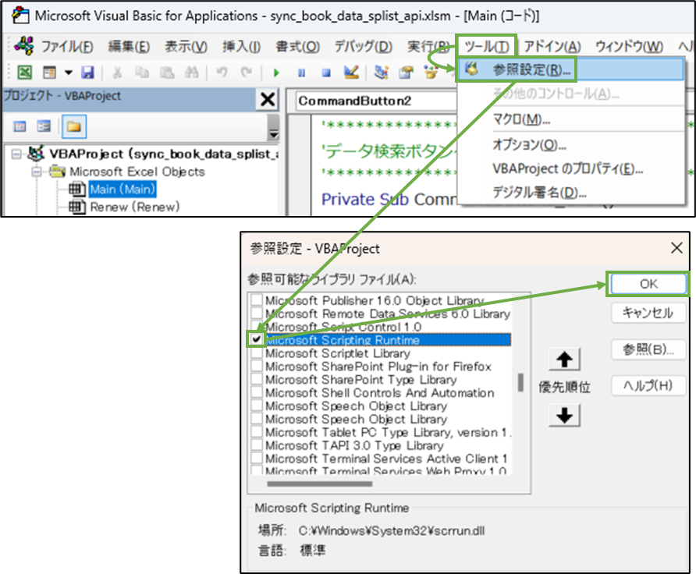Click the View Microsoft Excel icon
Image resolution: width=696 pixels, height=574 pixels.
23,72
